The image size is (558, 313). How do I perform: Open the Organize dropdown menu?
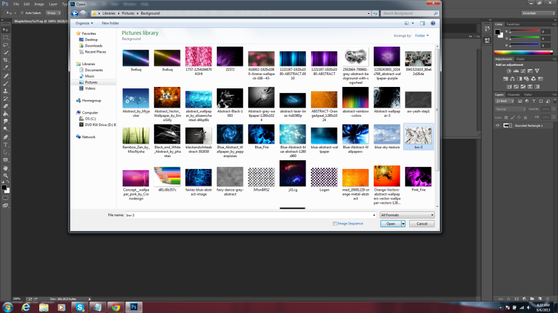click(x=84, y=23)
